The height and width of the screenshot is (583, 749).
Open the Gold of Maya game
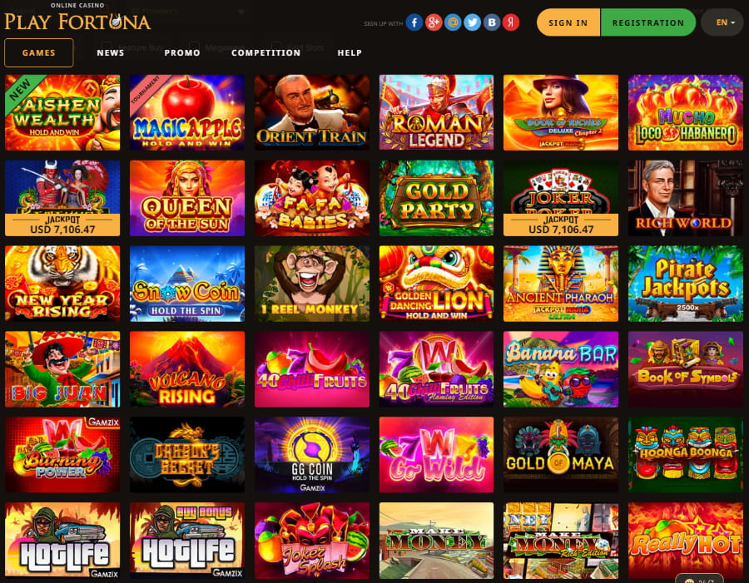tap(561, 455)
